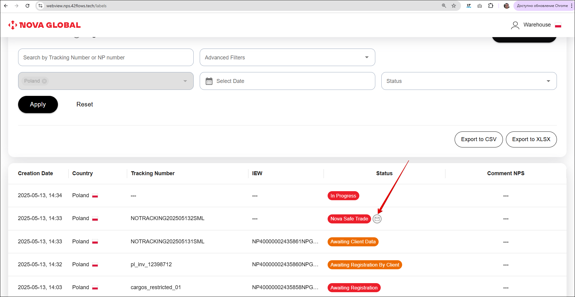Viewport: 575px width, 297px height.
Task: Reset the filters
Action: (84, 104)
